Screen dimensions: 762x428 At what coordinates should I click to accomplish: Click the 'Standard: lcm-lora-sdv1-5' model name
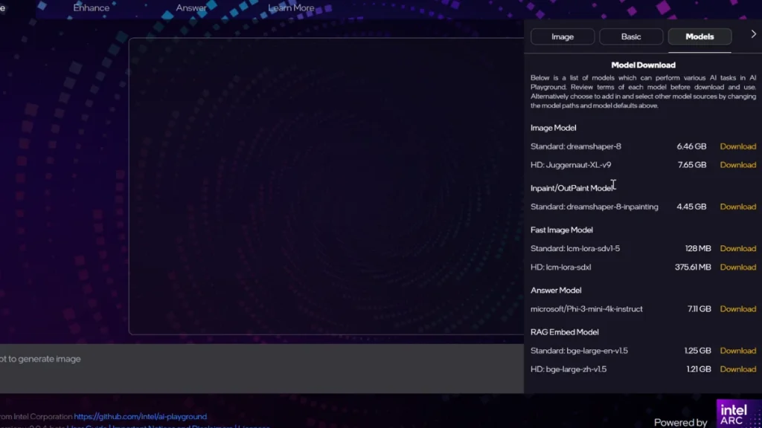click(x=575, y=248)
